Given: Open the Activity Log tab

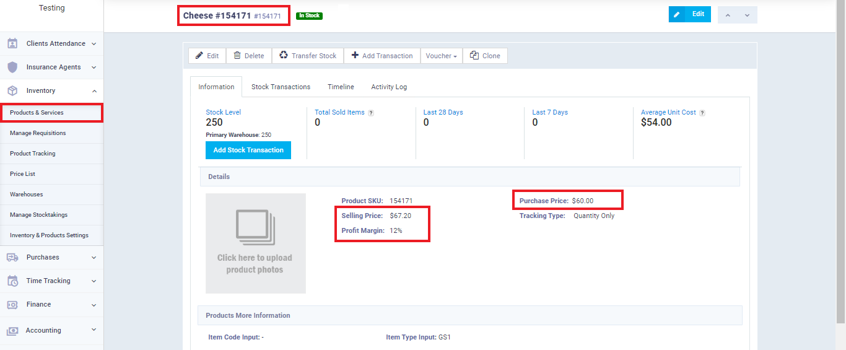Looking at the screenshot, I should [389, 87].
